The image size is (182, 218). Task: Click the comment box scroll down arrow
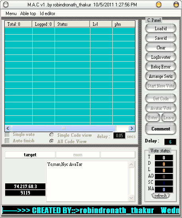click(x=131, y=198)
